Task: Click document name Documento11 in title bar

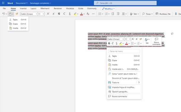Action: point(22,3)
